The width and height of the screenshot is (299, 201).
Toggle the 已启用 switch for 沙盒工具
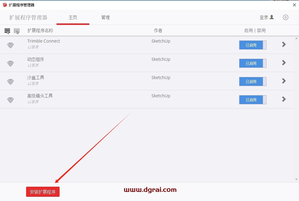[x=253, y=81]
